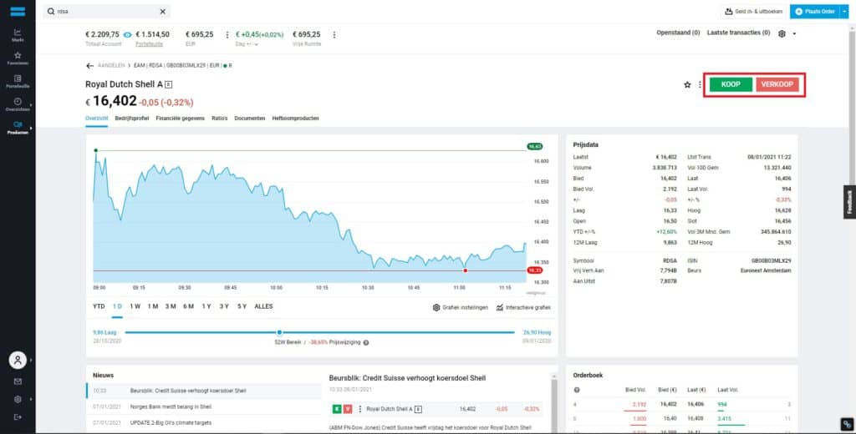Switch to the Overzicht tab

tap(97, 119)
